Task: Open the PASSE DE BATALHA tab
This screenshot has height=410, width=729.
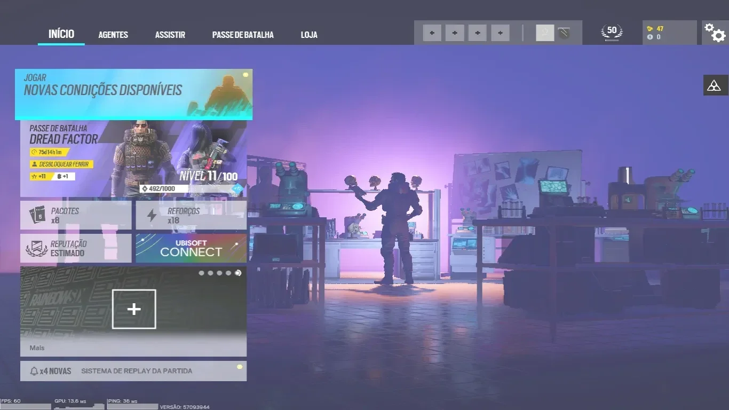Action: point(243,35)
